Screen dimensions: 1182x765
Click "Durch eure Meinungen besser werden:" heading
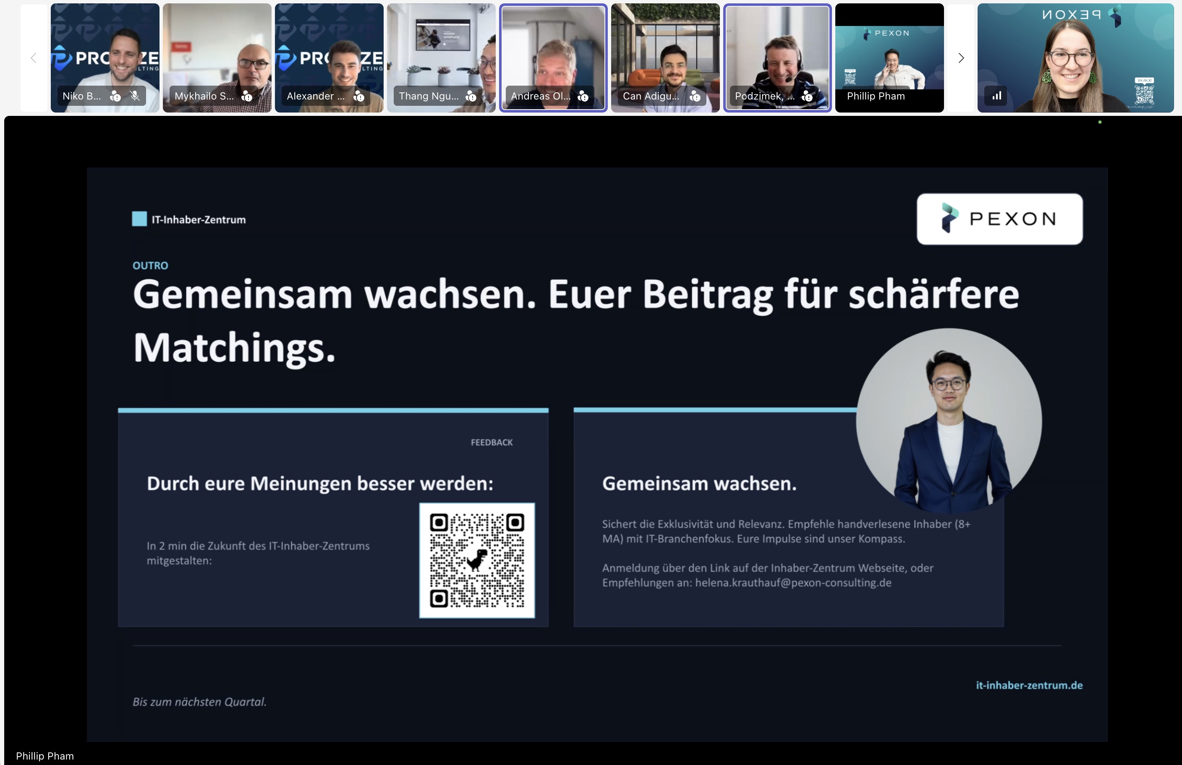[x=320, y=483]
